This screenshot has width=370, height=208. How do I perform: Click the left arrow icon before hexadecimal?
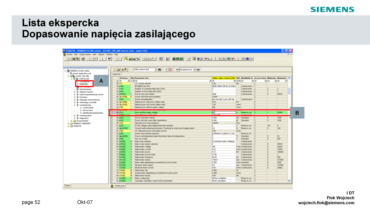(177, 69)
